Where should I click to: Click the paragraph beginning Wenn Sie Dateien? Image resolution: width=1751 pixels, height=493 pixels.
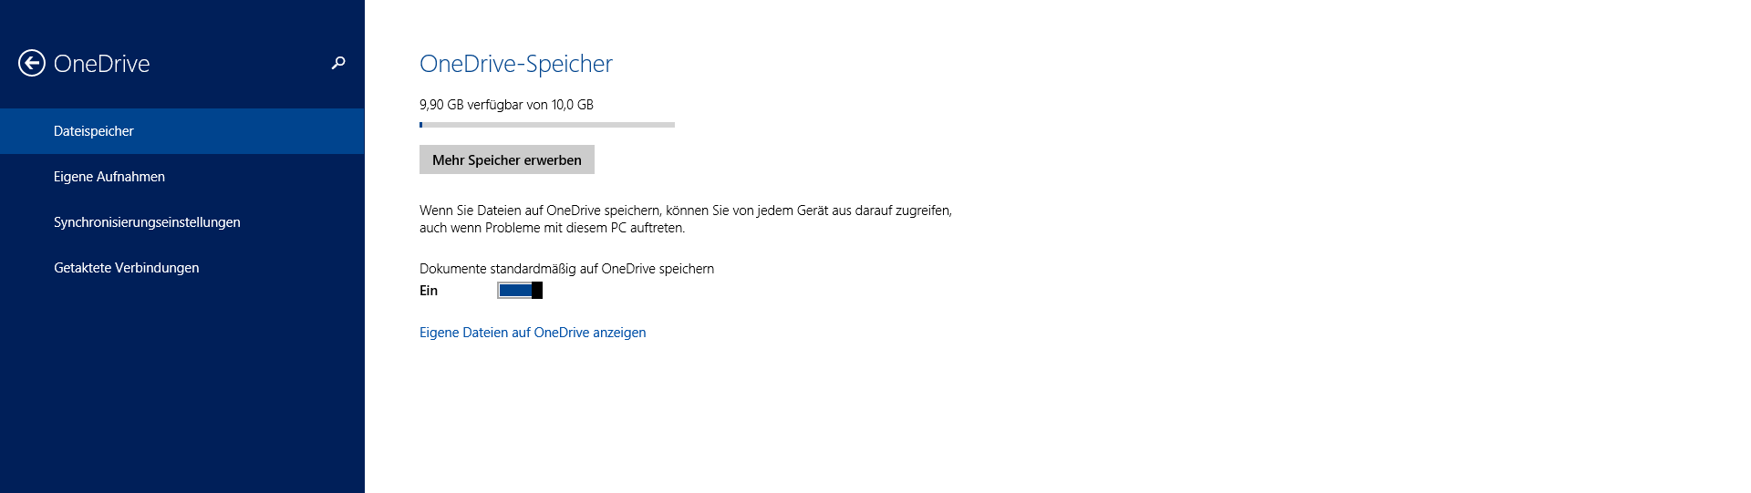point(685,219)
